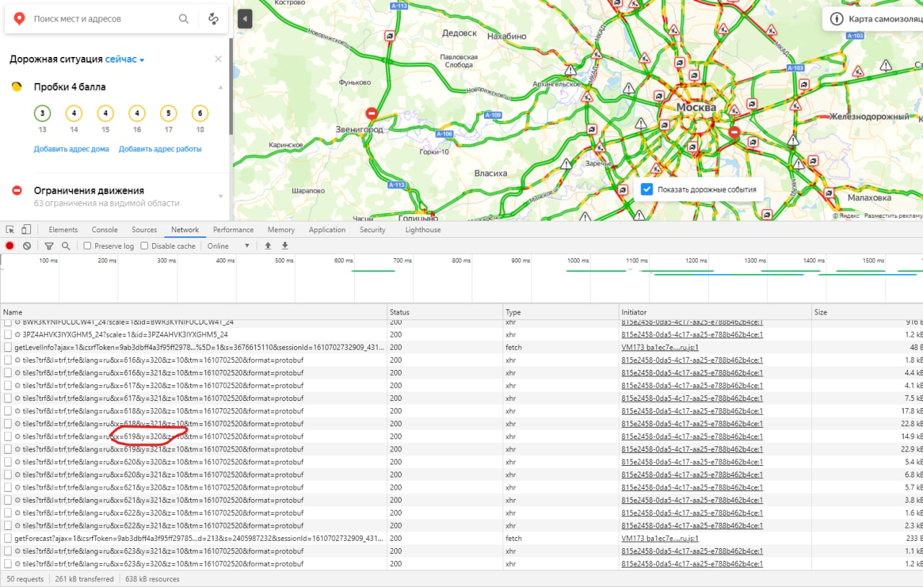This screenshot has width=923, height=587.
Task: Select the 13 o'clock forecast circle showing 3
Action: point(43,113)
